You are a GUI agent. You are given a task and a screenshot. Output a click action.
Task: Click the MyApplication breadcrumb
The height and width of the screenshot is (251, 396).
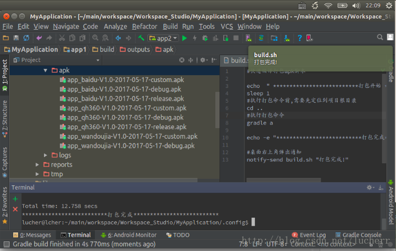31,49
